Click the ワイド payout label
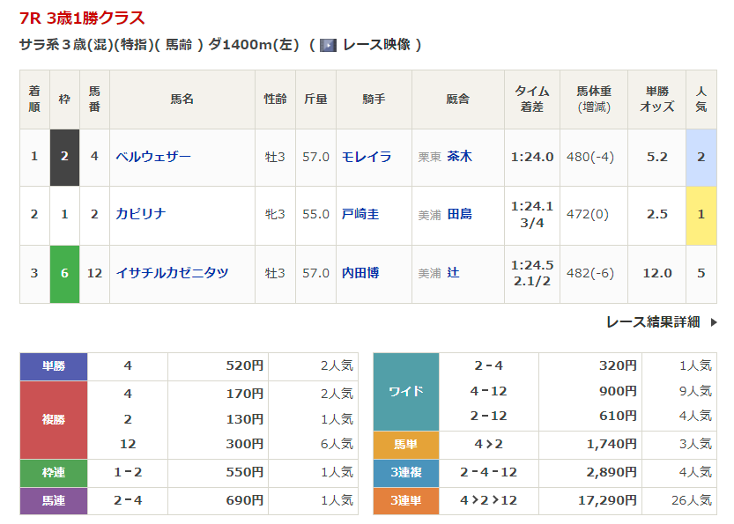734x524 pixels. pyautogui.click(x=406, y=391)
